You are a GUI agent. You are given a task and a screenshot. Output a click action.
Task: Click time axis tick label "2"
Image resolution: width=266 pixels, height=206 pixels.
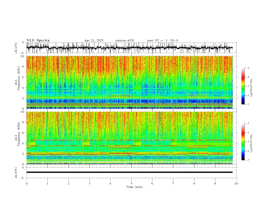coord(69,183)
